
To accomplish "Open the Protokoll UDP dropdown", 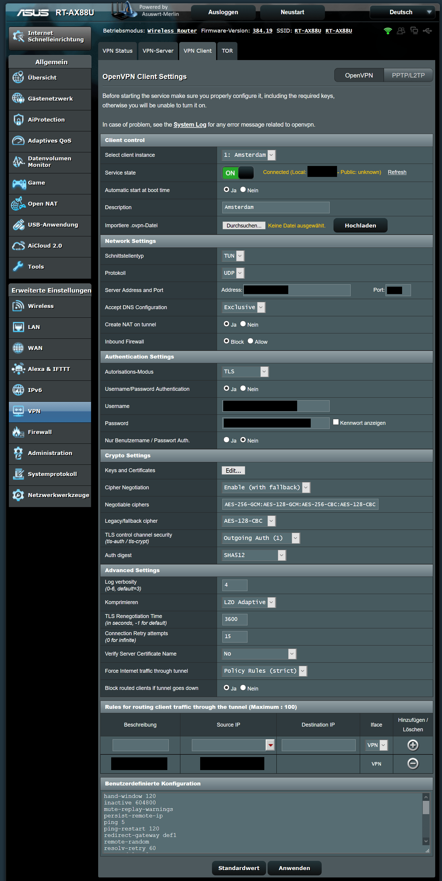I will click(233, 273).
